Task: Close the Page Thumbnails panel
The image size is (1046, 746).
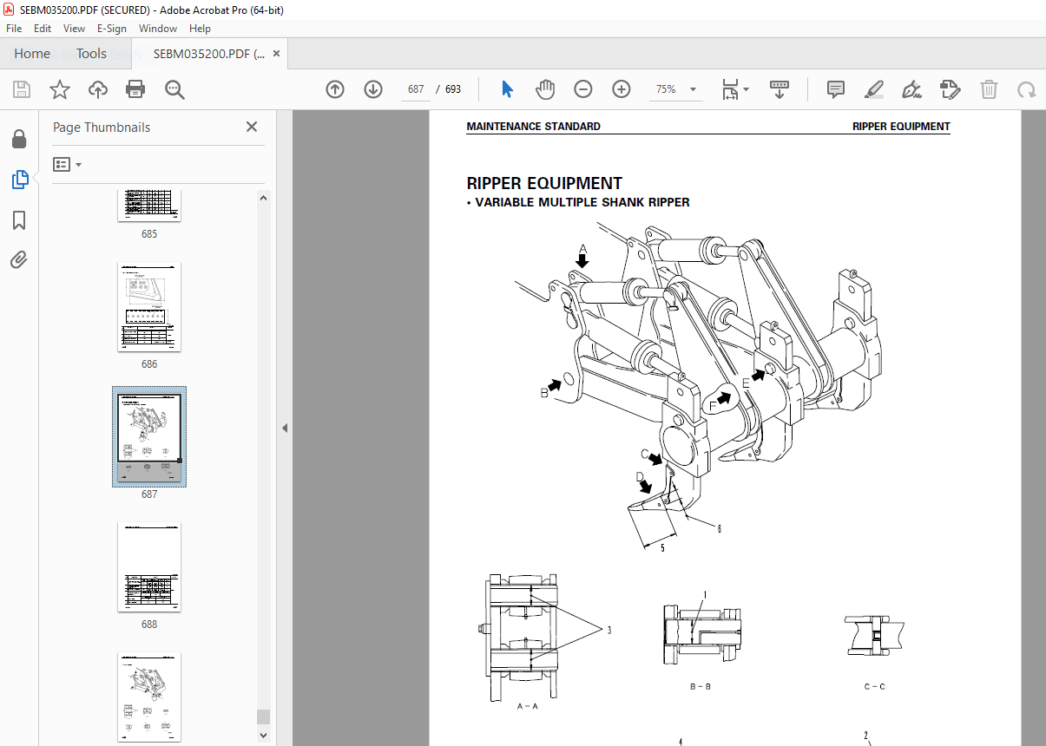Action: [252, 127]
